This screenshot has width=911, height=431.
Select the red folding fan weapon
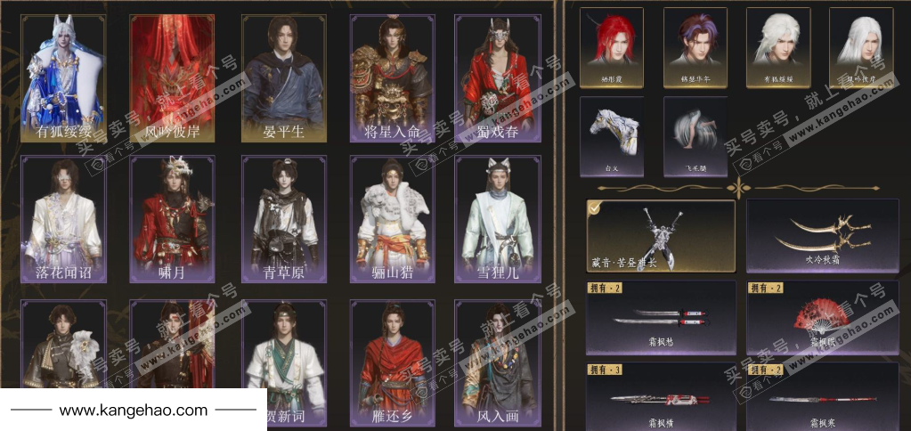coord(822,318)
